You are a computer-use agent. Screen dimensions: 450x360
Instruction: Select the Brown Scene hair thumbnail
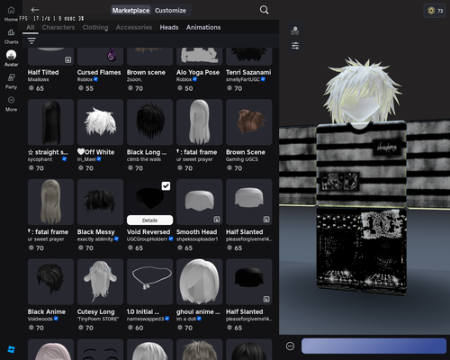point(249,122)
